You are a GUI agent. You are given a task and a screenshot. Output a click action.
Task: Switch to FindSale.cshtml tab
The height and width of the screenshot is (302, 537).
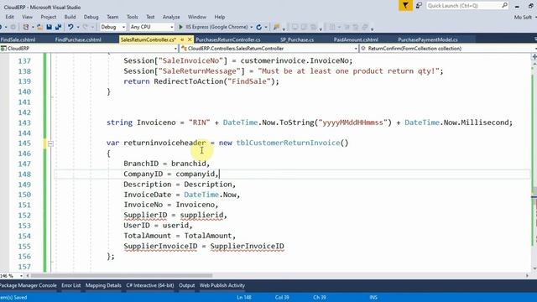click(18, 39)
